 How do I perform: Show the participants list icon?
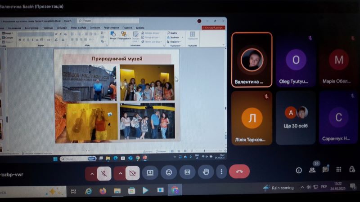point(312,170)
